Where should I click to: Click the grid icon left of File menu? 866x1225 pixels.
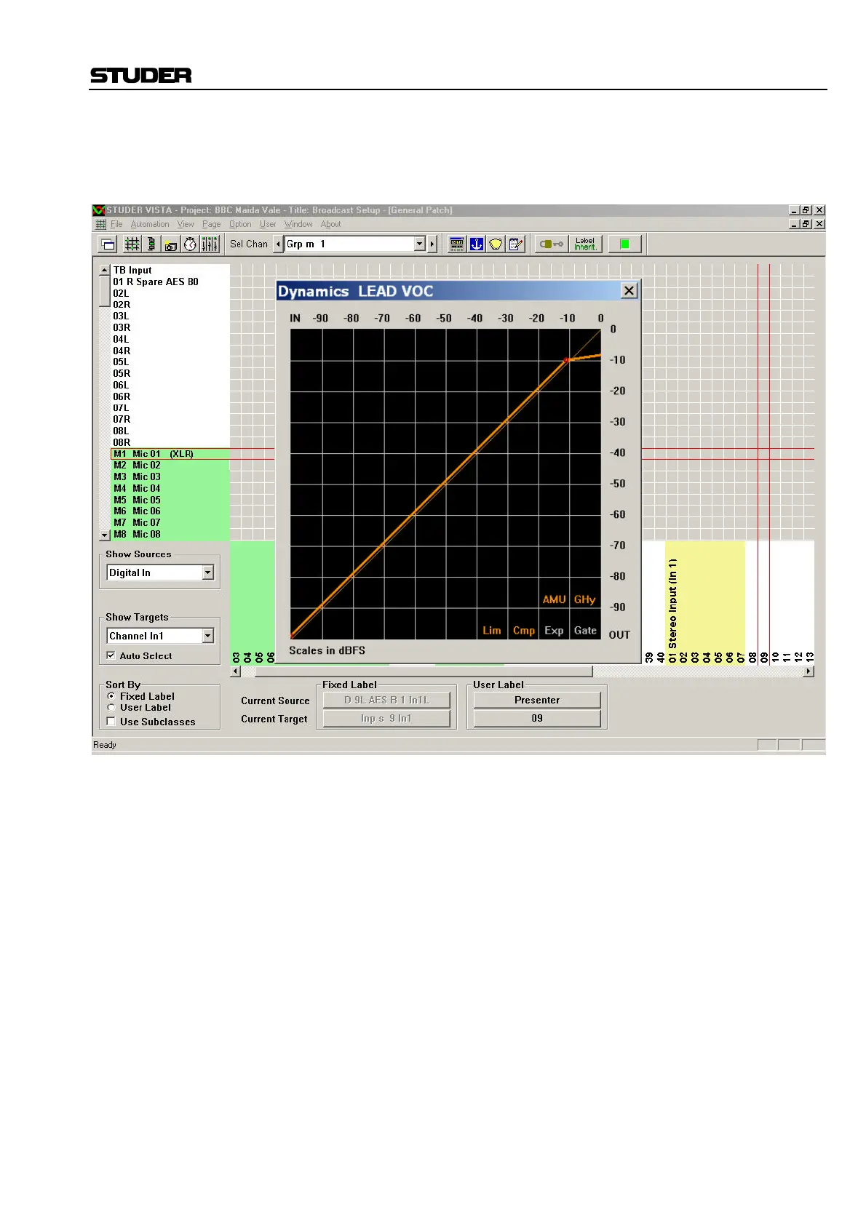(100, 224)
